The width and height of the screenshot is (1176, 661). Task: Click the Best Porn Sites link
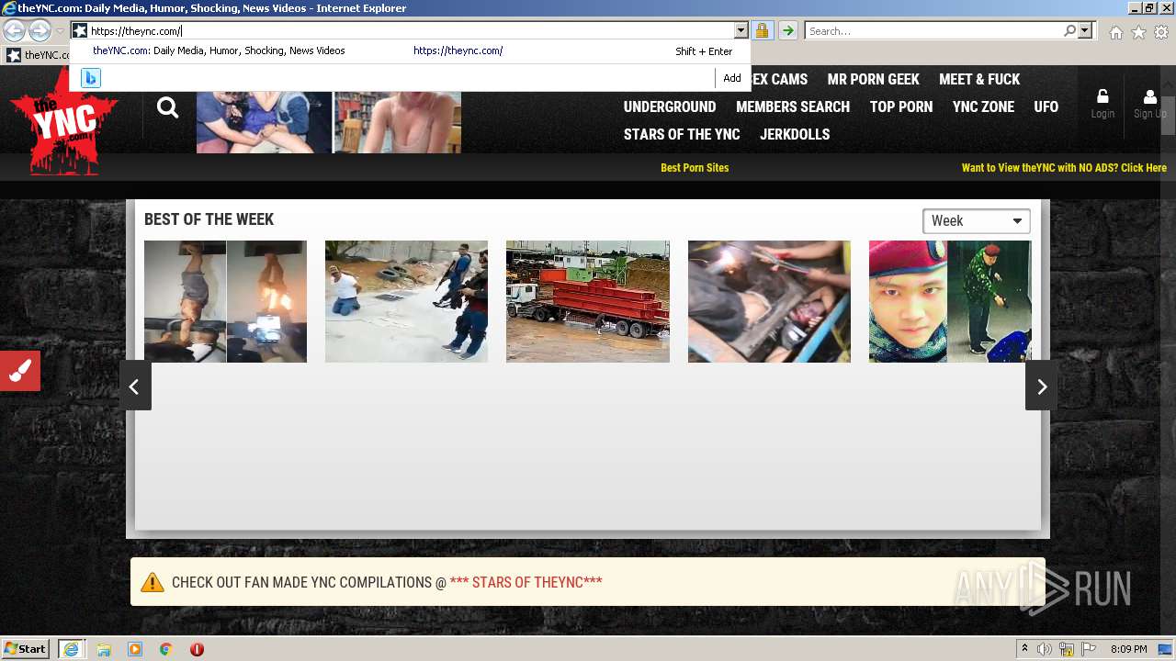point(695,168)
